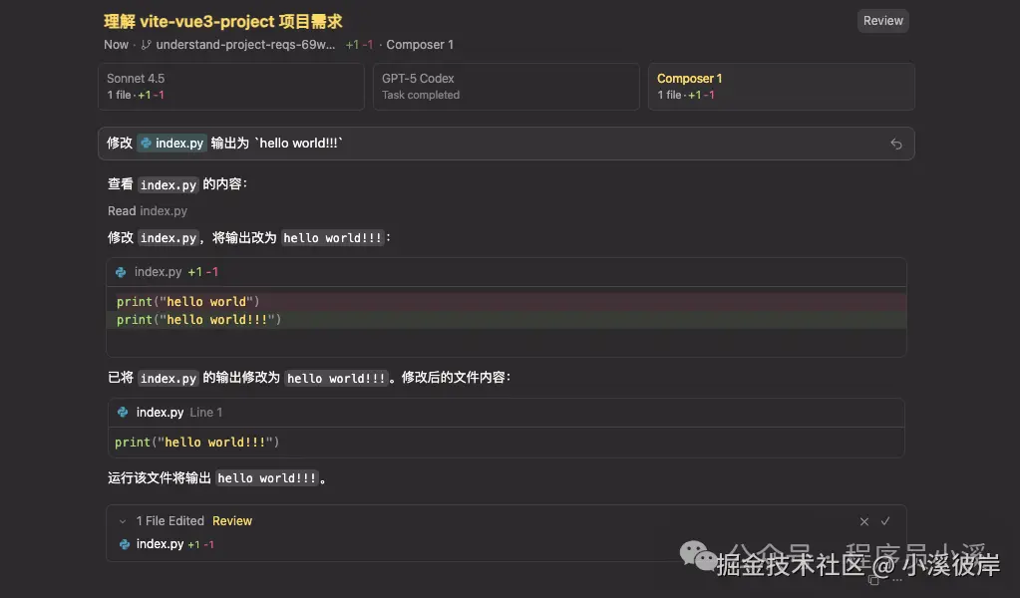Select the Composer 1 result tab
The width and height of the screenshot is (1020, 598).
pos(782,87)
